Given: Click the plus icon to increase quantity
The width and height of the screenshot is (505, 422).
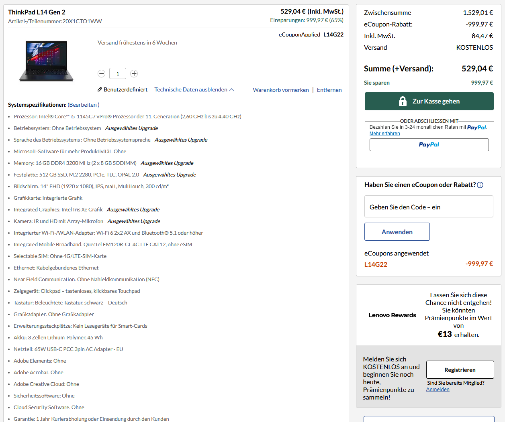Looking at the screenshot, I should pyautogui.click(x=134, y=73).
